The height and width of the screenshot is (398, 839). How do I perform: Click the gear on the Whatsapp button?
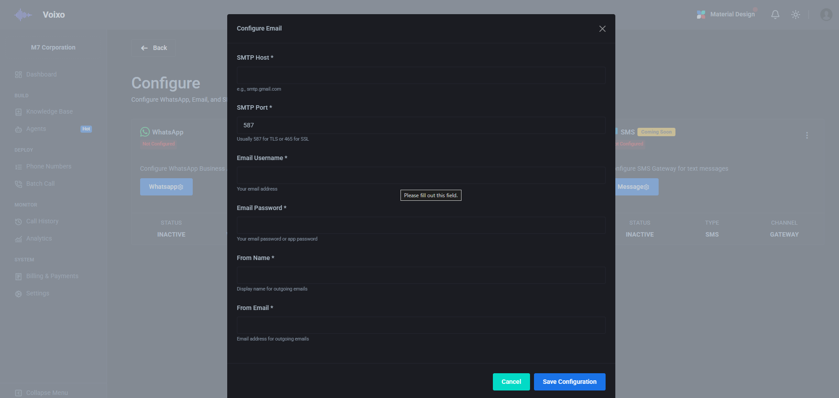coord(179,187)
